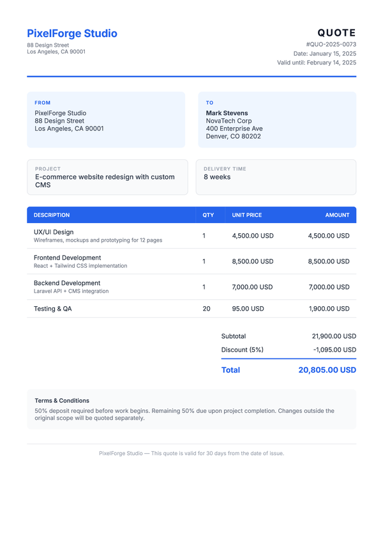Click the Subtotal value 21,900.00 USD

pyautogui.click(x=334, y=336)
